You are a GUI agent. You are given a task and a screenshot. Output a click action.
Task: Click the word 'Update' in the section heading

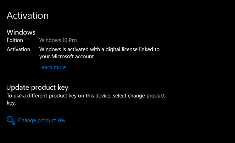click(18, 88)
